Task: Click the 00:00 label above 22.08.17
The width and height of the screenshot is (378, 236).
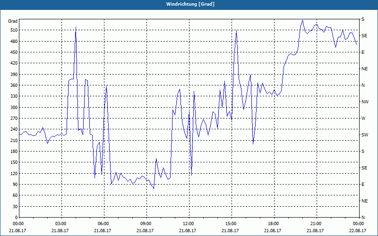Action: pos(358,223)
